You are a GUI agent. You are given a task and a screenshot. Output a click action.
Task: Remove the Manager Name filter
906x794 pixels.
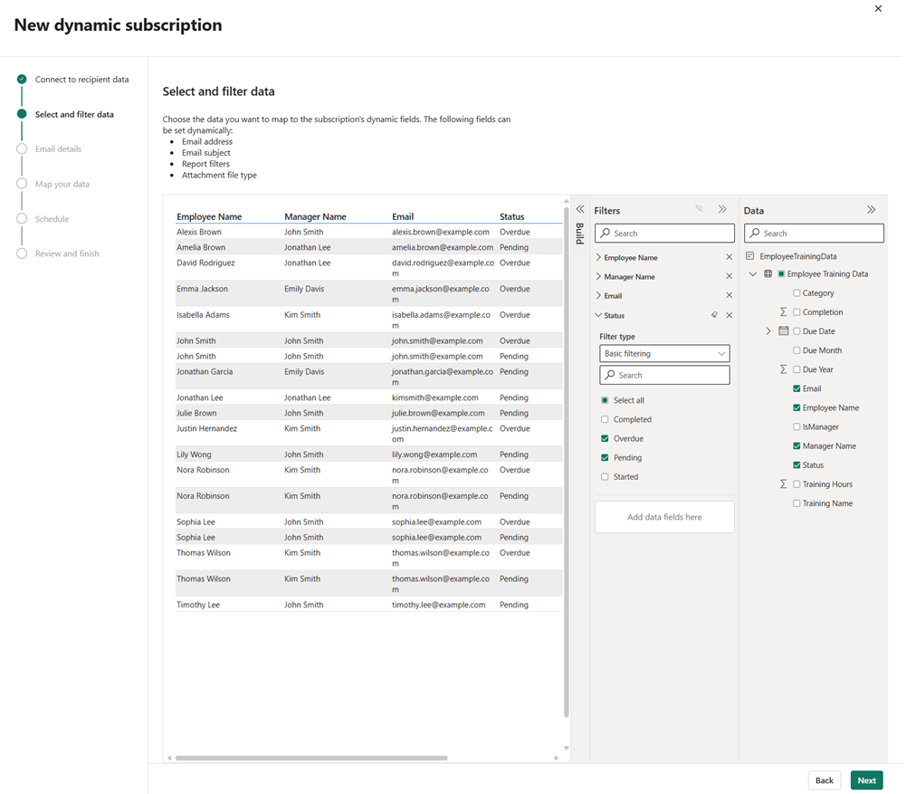(730, 276)
